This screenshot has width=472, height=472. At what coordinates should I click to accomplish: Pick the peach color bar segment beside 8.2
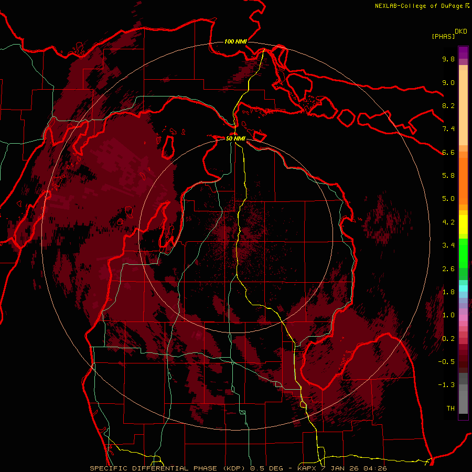pyautogui.click(x=463, y=108)
